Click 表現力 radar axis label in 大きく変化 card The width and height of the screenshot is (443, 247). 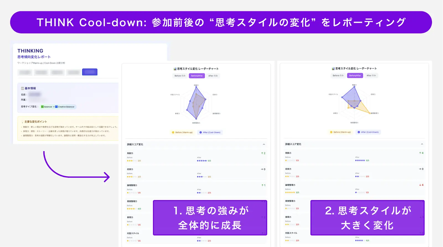pyautogui.click(x=335, y=113)
